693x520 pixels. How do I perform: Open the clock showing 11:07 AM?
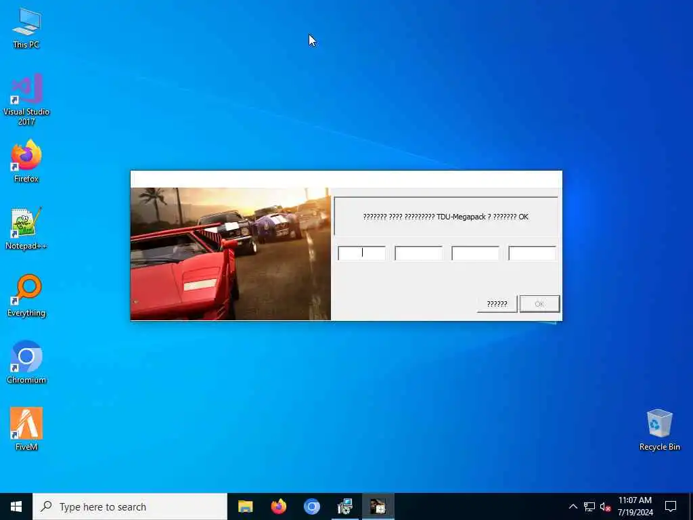click(635, 506)
